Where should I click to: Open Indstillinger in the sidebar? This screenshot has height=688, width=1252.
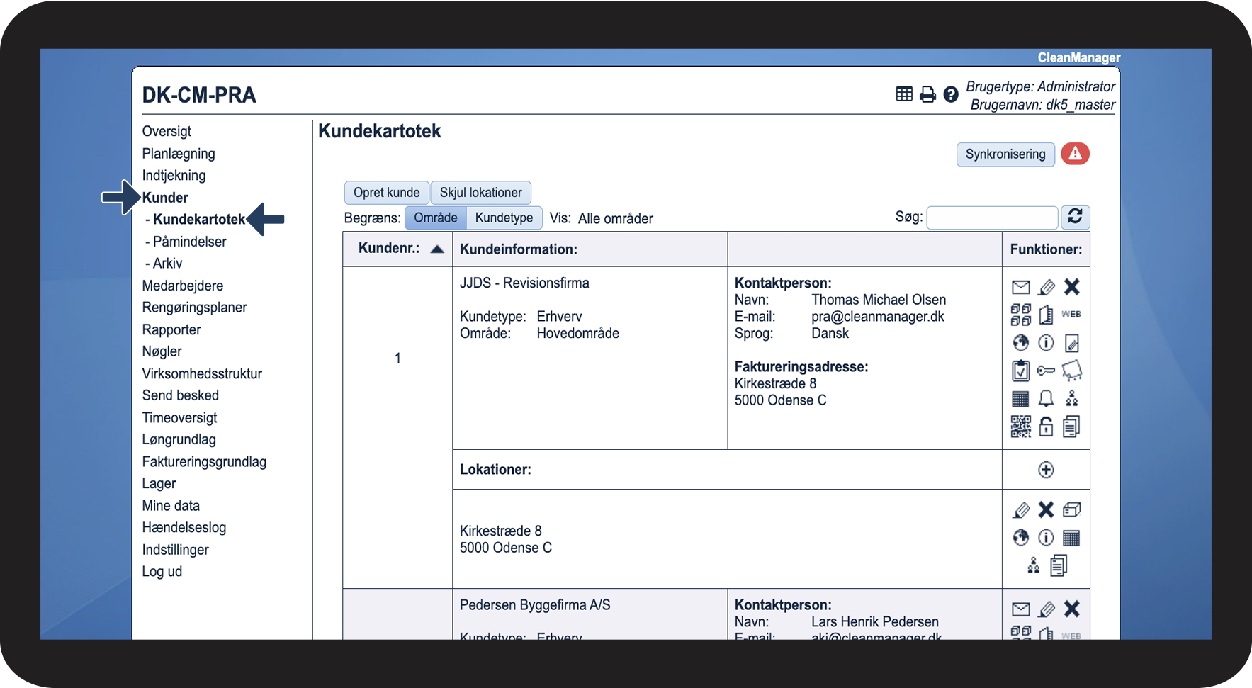click(x=176, y=550)
